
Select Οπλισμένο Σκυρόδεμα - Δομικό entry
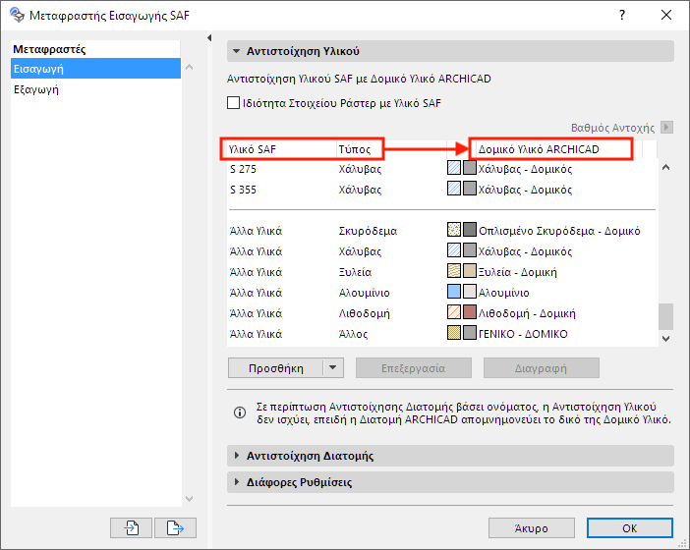click(x=559, y=230)
